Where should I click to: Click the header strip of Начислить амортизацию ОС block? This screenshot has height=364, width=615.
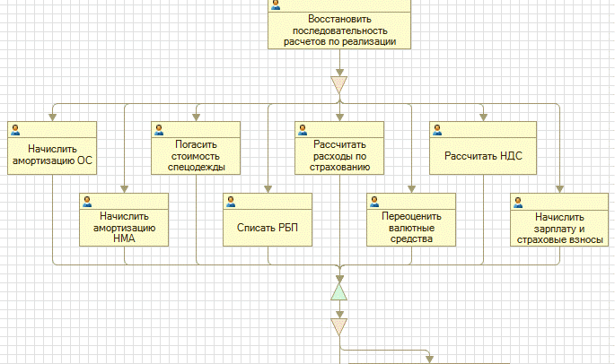(52, 130)
